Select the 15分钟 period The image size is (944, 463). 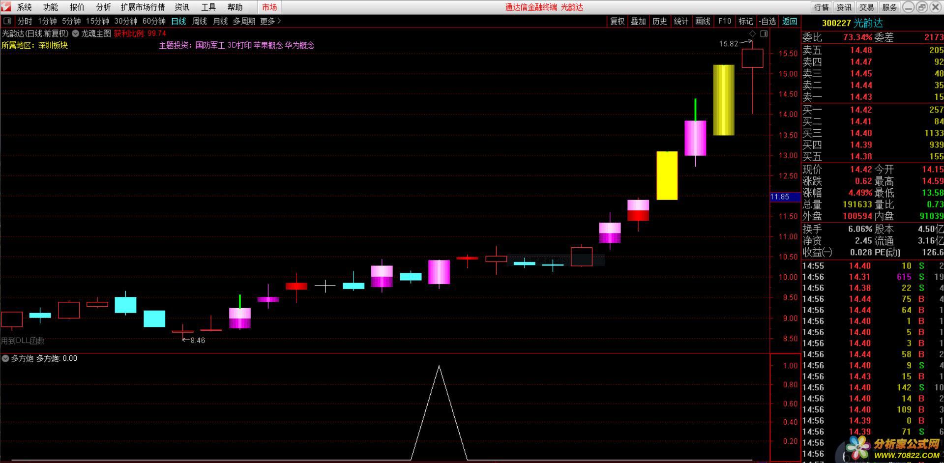[x=97, y=21]
